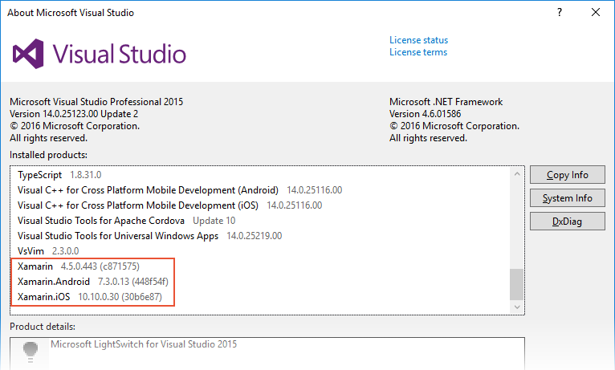This screenshot has height=370, width=615.
Task: Open System Info
Action: pos(567,198)
